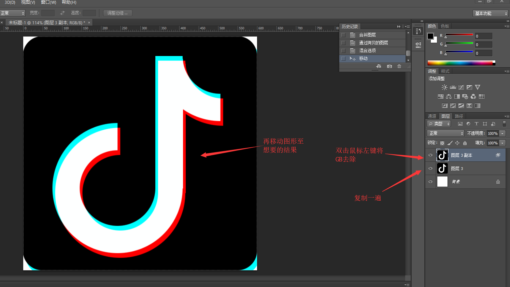Open the collapsed 3D cube dock icon
This screenshot has width=510, height=287.
click(x=418, y=45)
